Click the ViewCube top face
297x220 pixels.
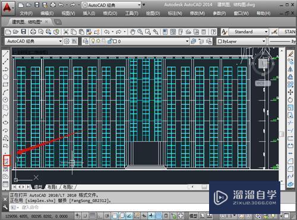(263, 64)
